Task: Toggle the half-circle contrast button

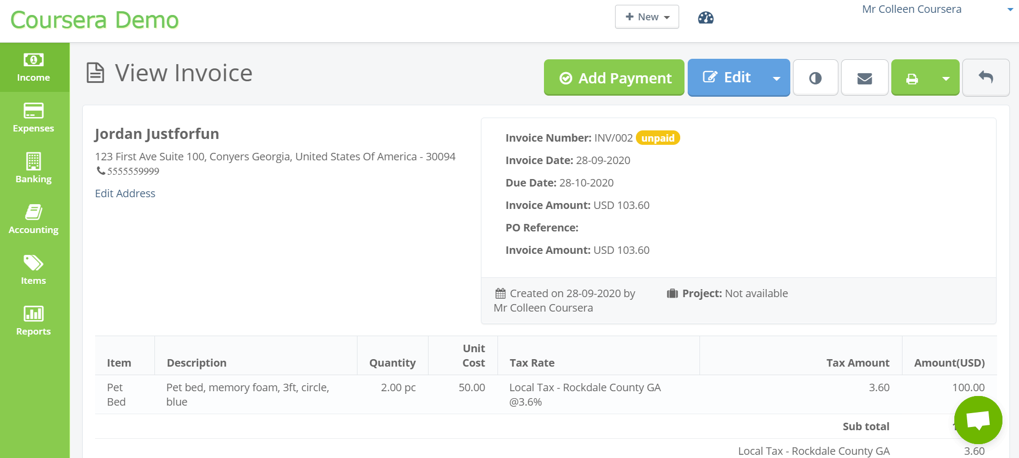Action: click(x=815, y=79)
